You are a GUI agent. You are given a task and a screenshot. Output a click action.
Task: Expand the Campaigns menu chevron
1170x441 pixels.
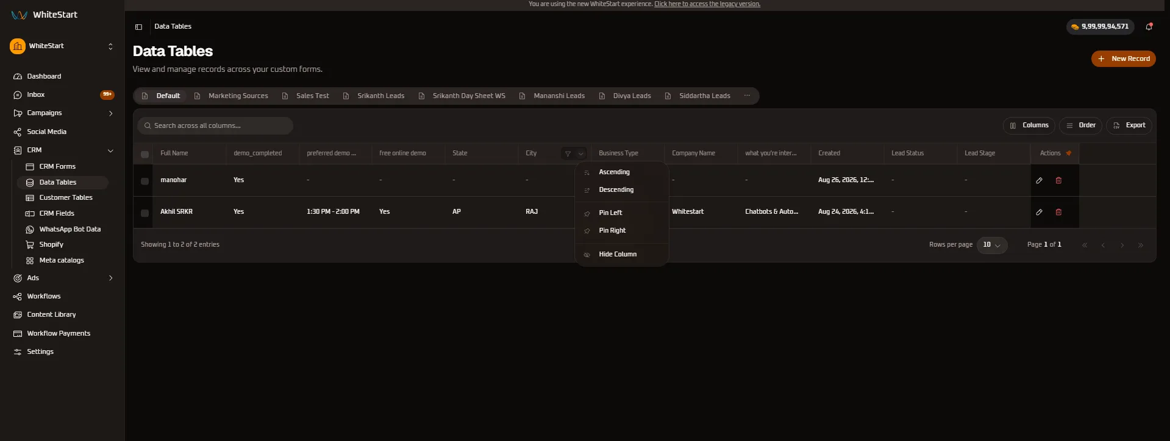[x=110, y=113]
